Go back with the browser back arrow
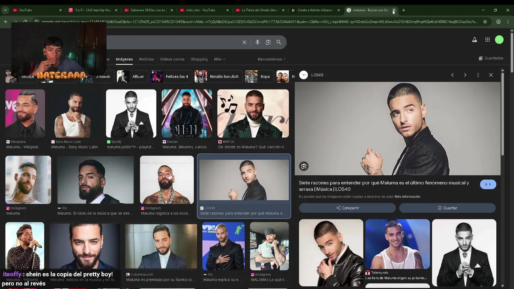This screenshot has width=514, height=289. pyautogui.click(x=6, y=22)
